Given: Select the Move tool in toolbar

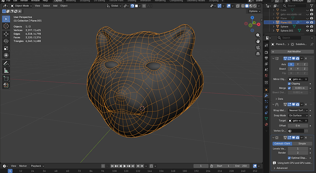Looking at the screenshot, I should [6, 34].
